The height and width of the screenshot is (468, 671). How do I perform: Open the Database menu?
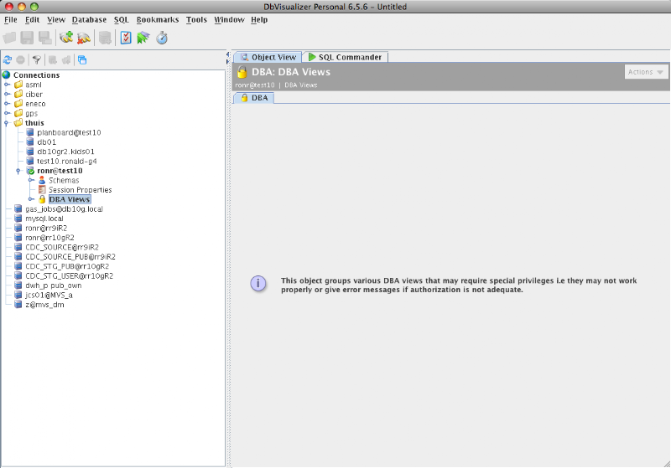[x=89, y=19]
